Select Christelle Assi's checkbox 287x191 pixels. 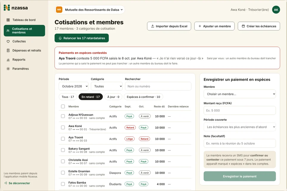click(63, 161)
